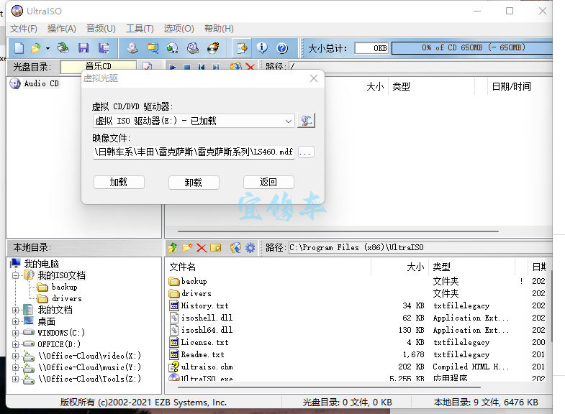Click the Save As toolbar icon

pos(104,48)
